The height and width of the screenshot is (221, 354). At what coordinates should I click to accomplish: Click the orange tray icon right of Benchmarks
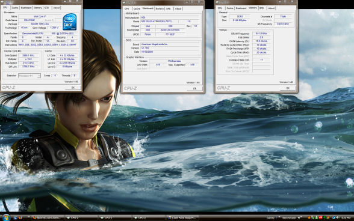pyautogui.click(x=309, y=218)
